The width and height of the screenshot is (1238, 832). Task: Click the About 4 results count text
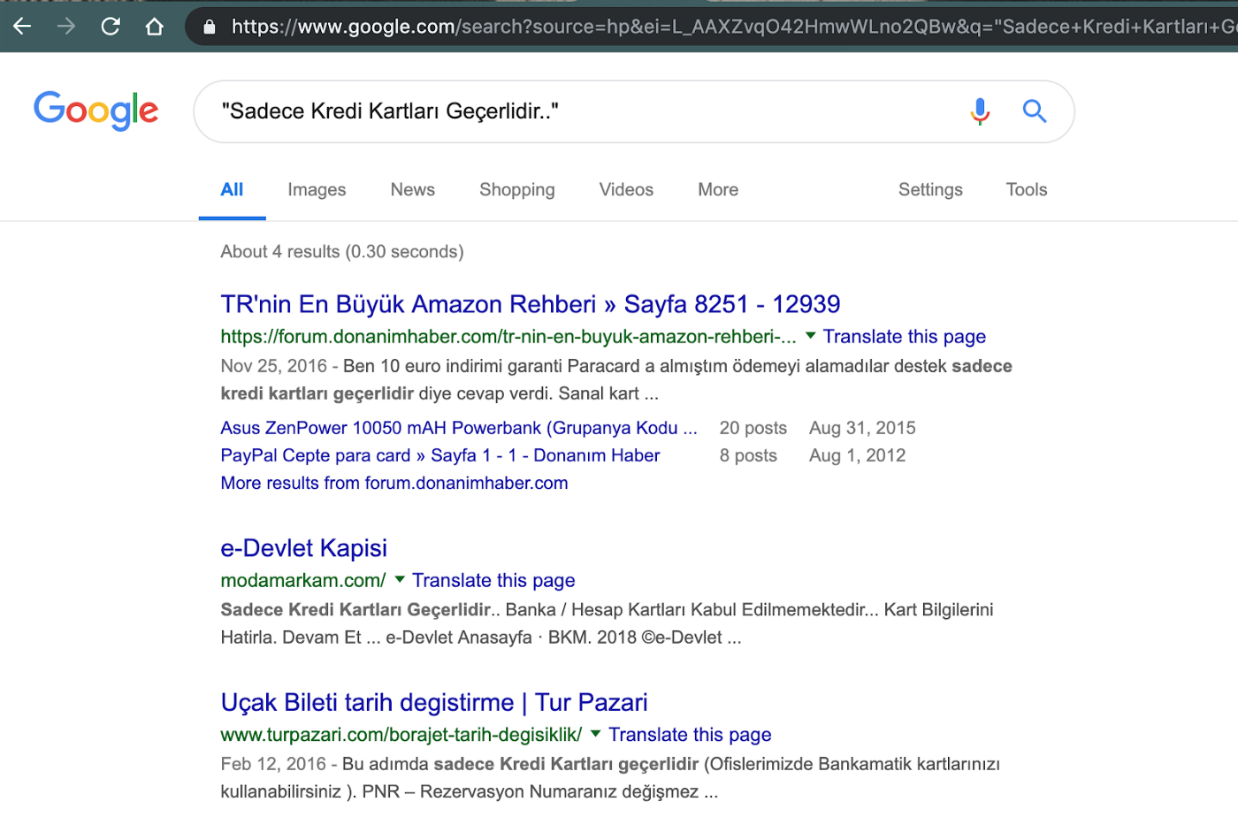(x=342, y=252)
